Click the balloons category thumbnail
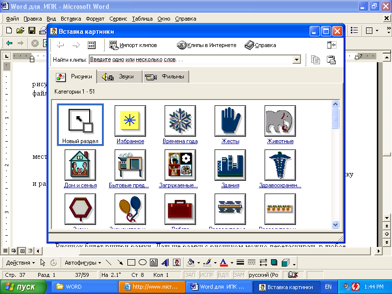392x294 pixels. click(130, 209)
